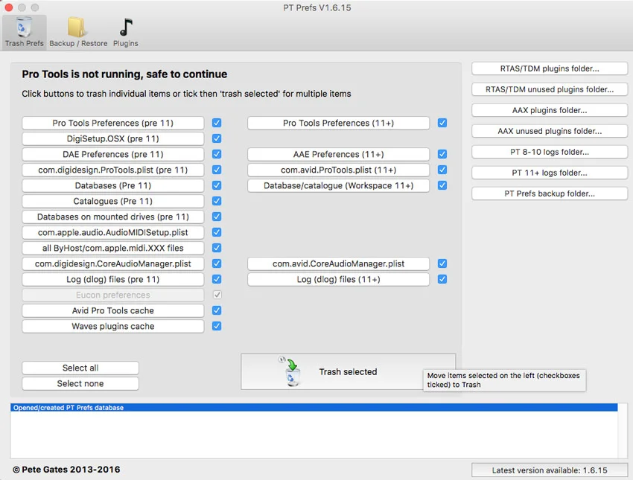Toggle Log (dlog) files (11+) checkbox
This screenshot has height=480, width=633.
coord(442,279)
